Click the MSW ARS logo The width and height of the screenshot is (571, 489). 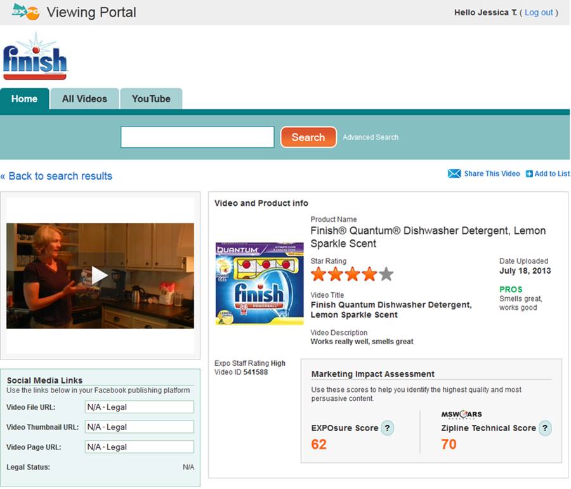click(x=461, y=414)
